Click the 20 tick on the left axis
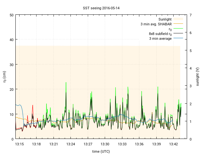205x154 pixels. (12, 89)
